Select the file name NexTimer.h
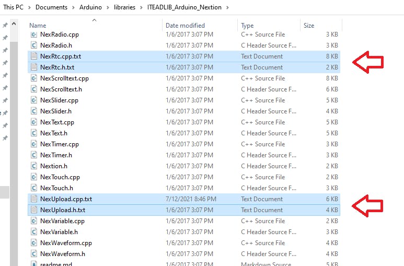 pyautogui.click(x=56, y=155)
